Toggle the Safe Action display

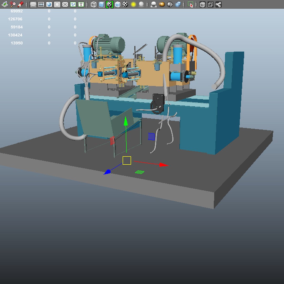pos(73,4)
